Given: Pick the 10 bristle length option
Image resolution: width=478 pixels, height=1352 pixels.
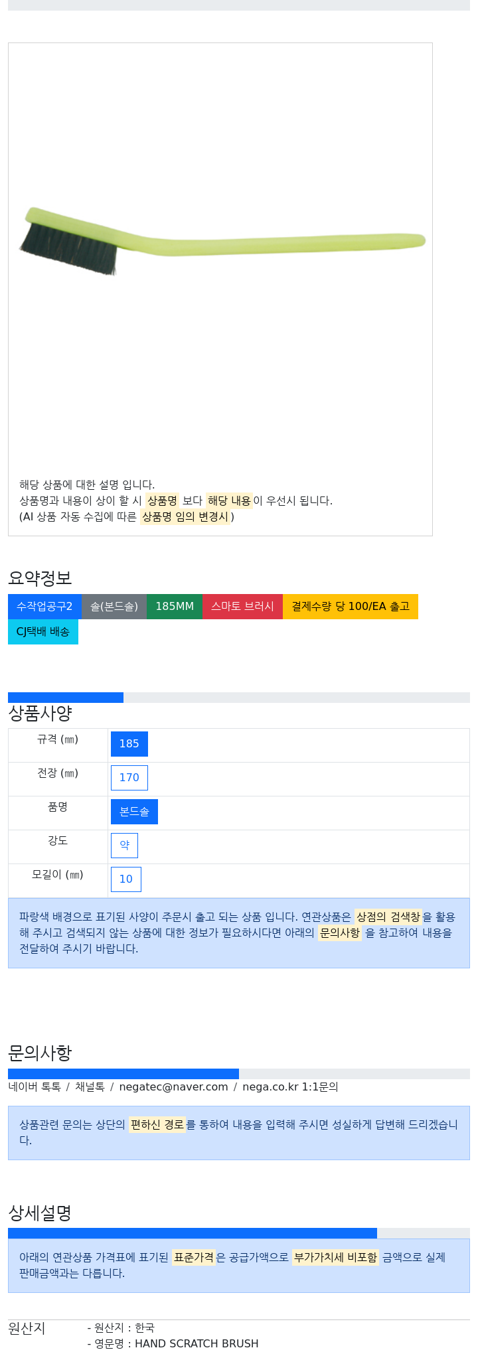Looking at the screenshot, I should (x=126, y=879).
